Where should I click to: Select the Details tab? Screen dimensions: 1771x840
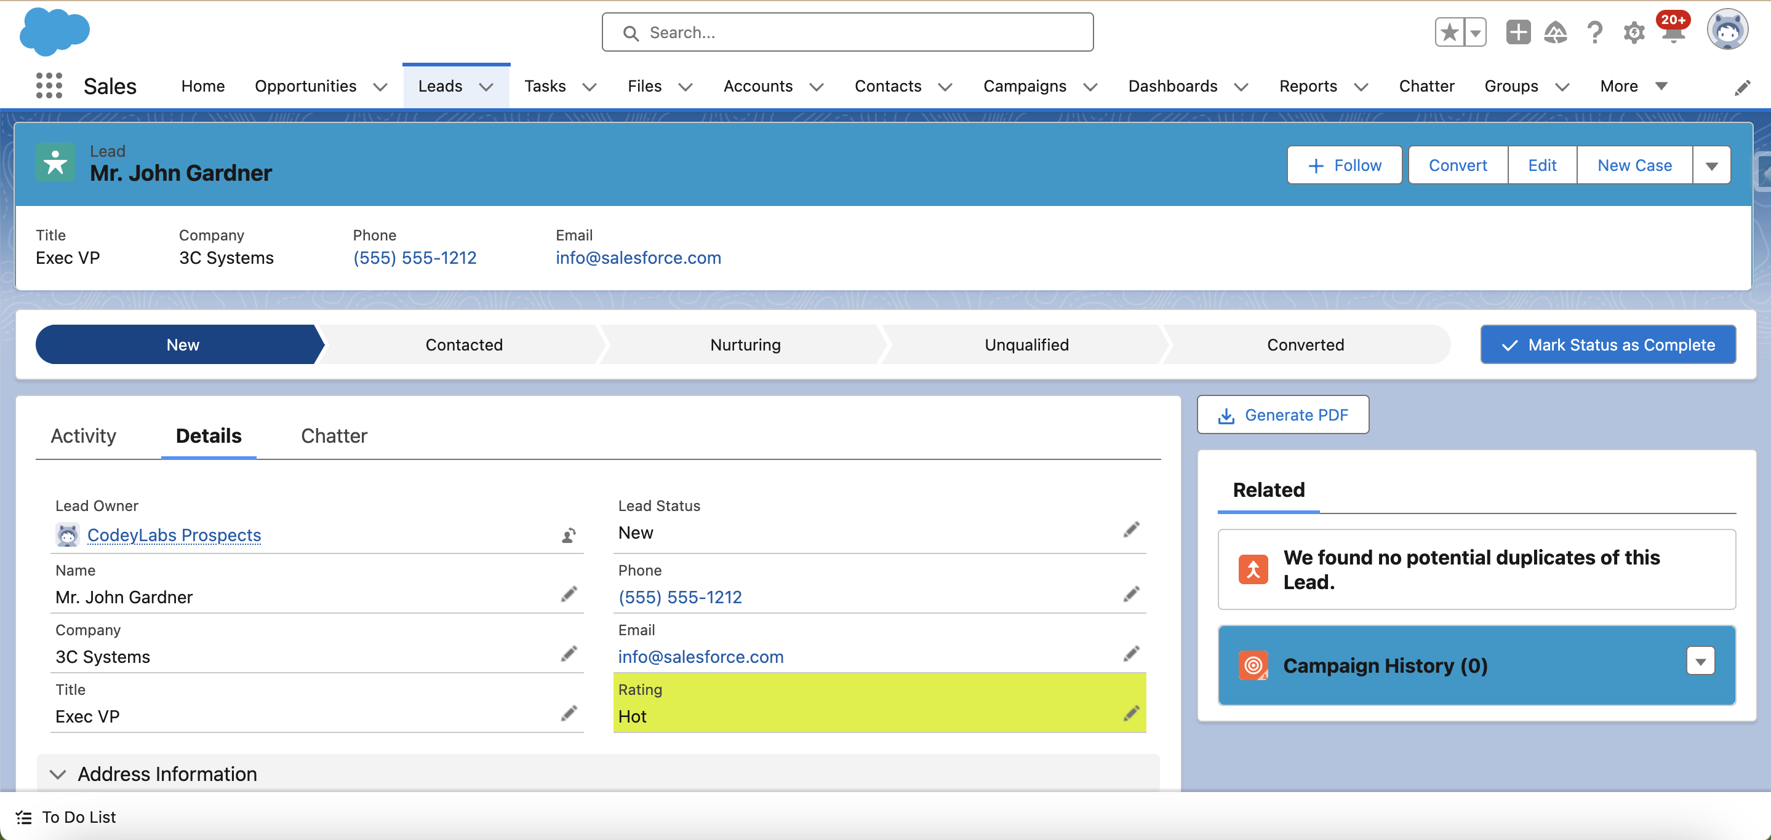pyautogui.click(x=209, y=435)
